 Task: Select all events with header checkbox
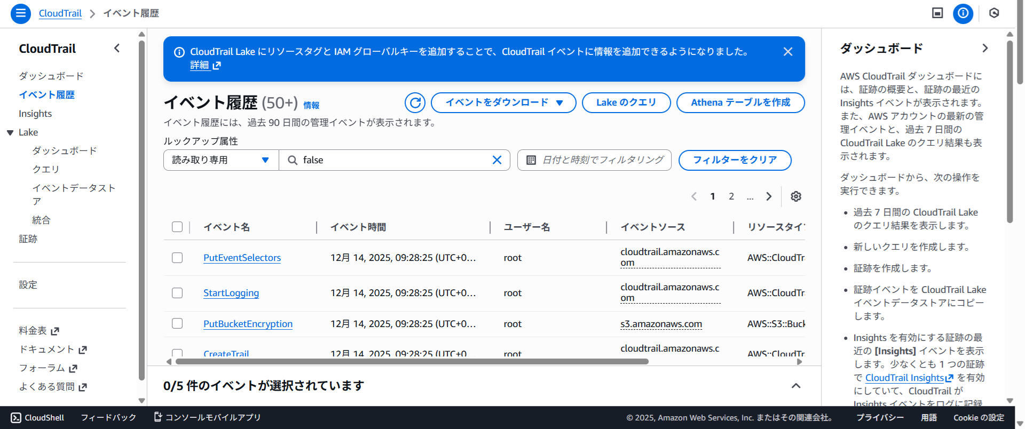pos(177,227)
